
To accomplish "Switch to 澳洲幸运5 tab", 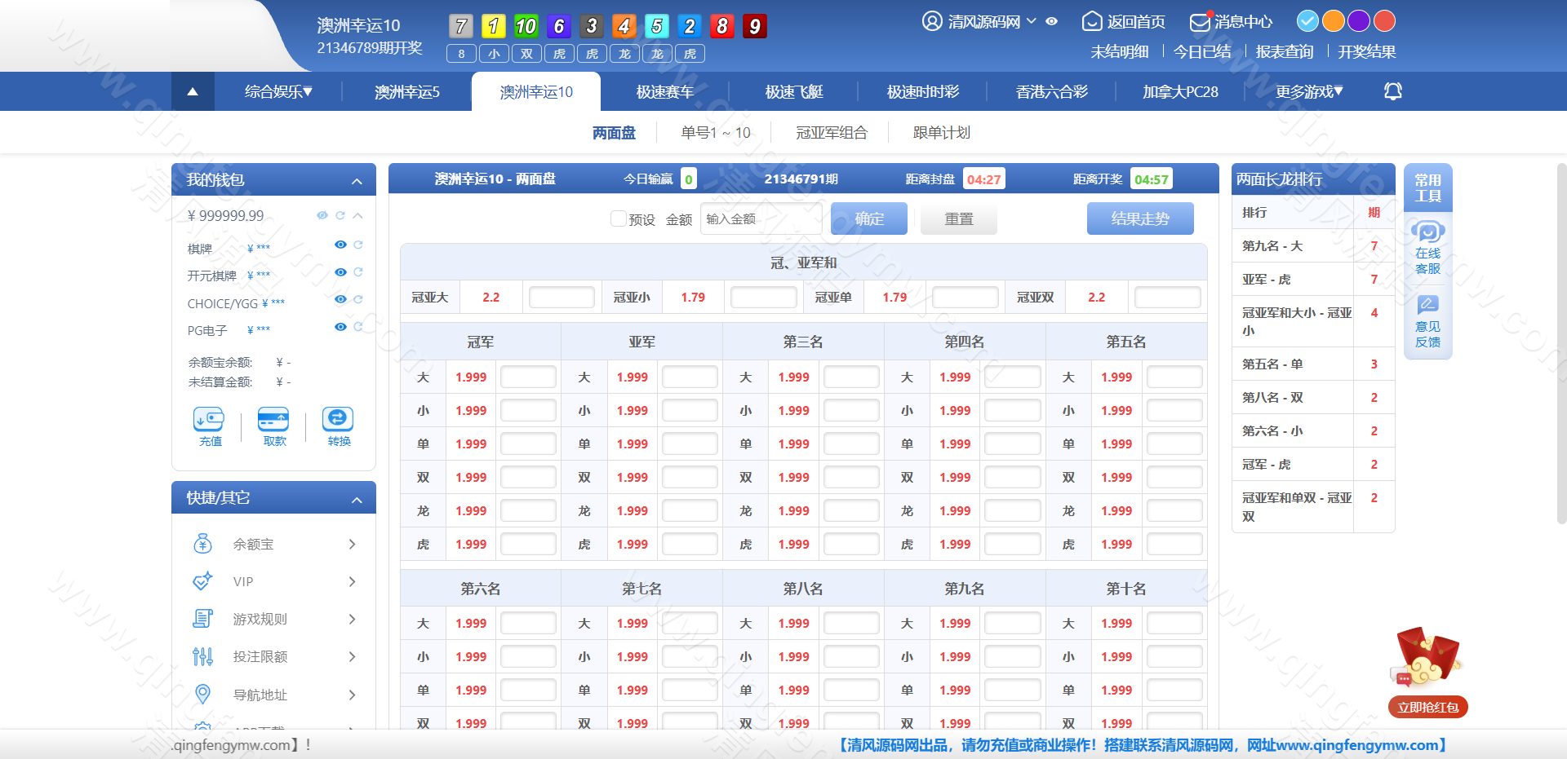I will 407,91.
